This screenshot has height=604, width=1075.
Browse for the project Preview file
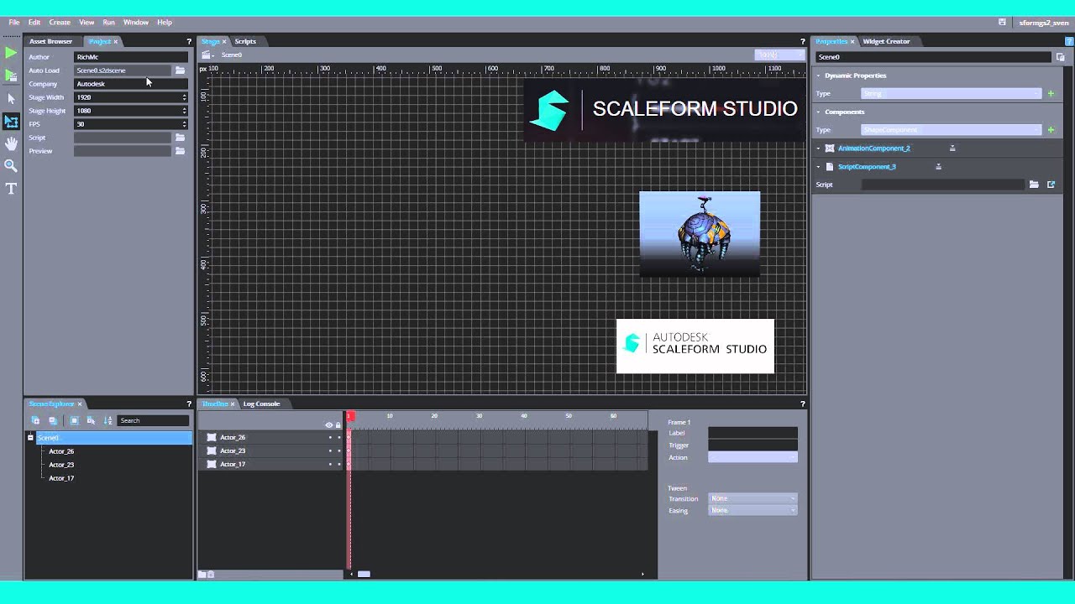180,151
